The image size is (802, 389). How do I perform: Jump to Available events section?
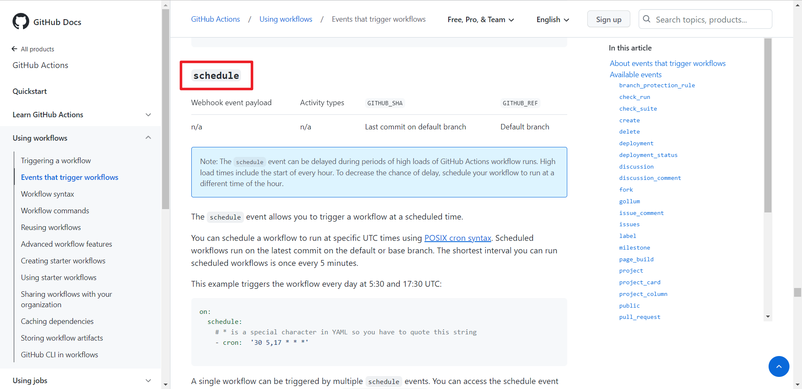pyautogui.click(x=635, y=75)
